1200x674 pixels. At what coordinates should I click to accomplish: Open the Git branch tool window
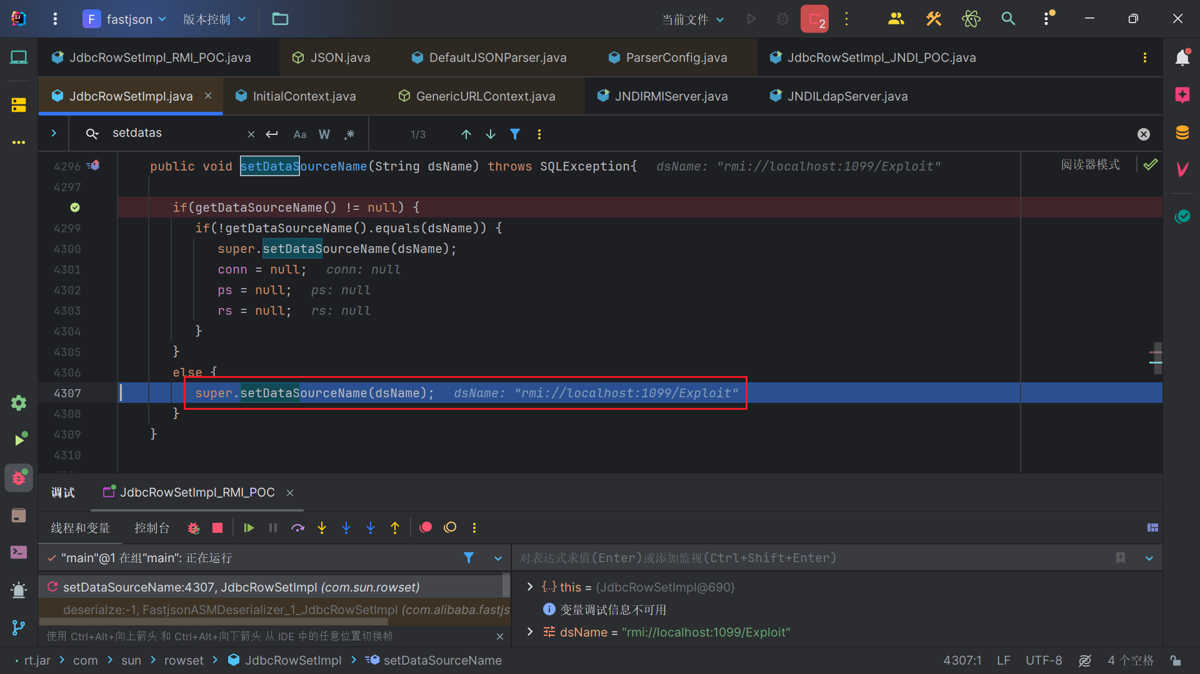19,627
